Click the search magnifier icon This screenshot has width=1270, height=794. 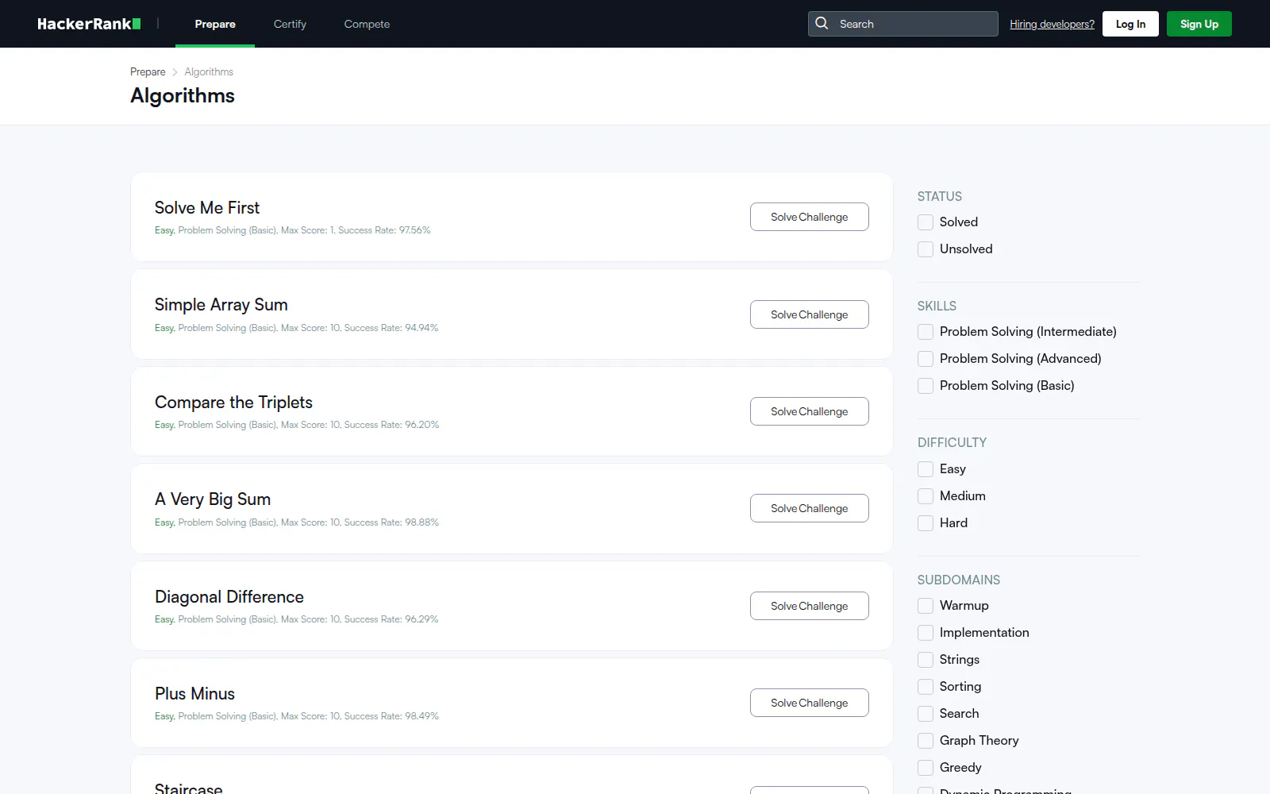coord(822,24)
